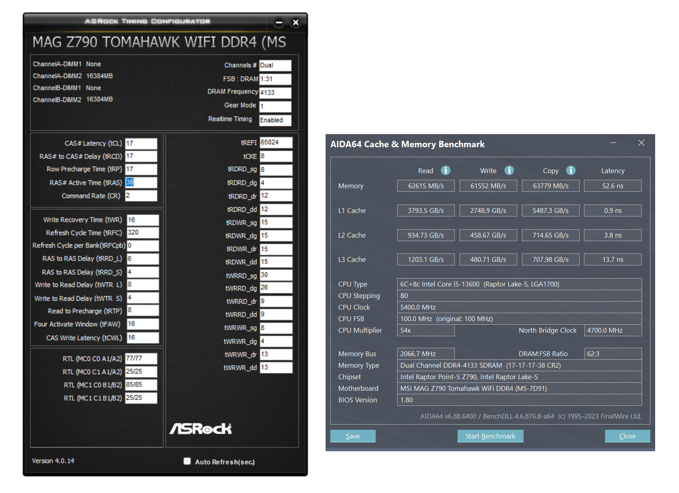Screen dimensions: 679x493
Task: Click the Memory Bus value 2066.7 MHz
Action: coord(426,354)
